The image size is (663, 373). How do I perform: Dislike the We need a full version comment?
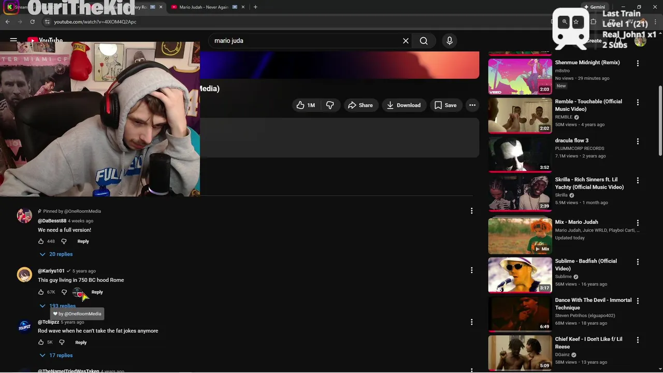64,241
